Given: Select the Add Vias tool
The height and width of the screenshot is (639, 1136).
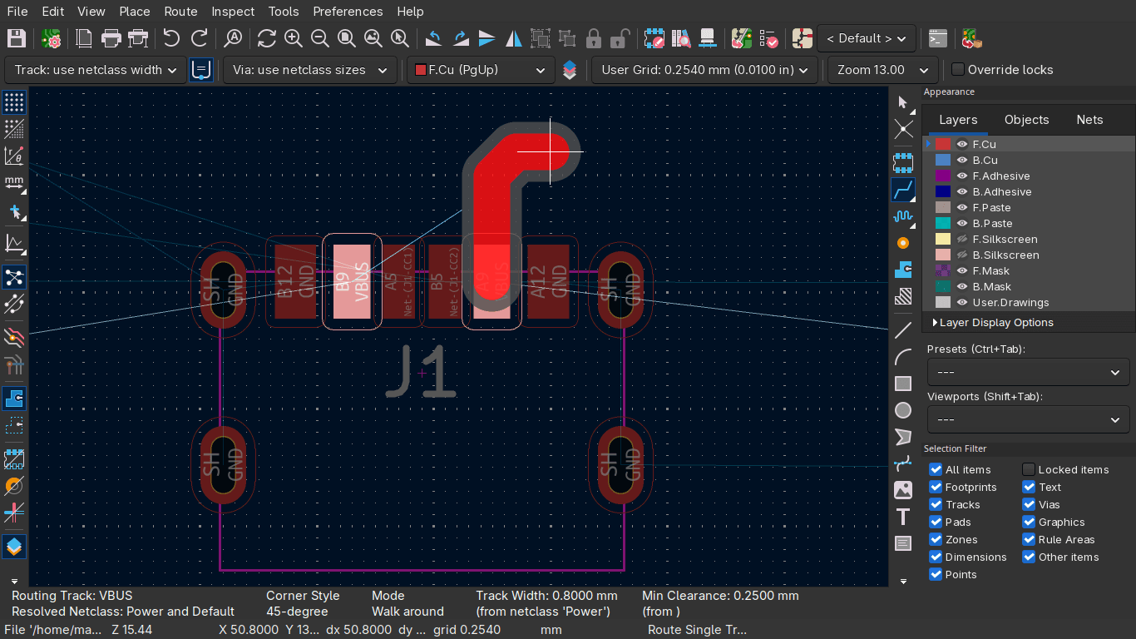Looking at the screenshot, I should click(903, 243).
